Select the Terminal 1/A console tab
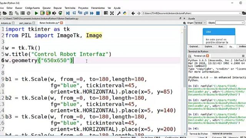 (199, 56)
